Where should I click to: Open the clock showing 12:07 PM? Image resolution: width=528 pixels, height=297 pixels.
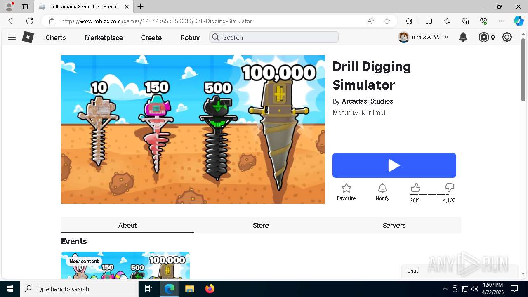click(x=493, y=289)
